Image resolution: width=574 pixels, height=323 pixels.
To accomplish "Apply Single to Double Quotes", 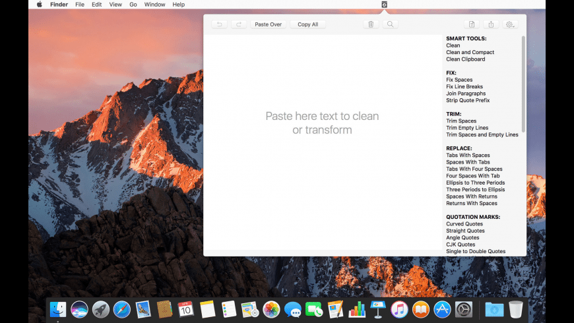I will 476,251.
